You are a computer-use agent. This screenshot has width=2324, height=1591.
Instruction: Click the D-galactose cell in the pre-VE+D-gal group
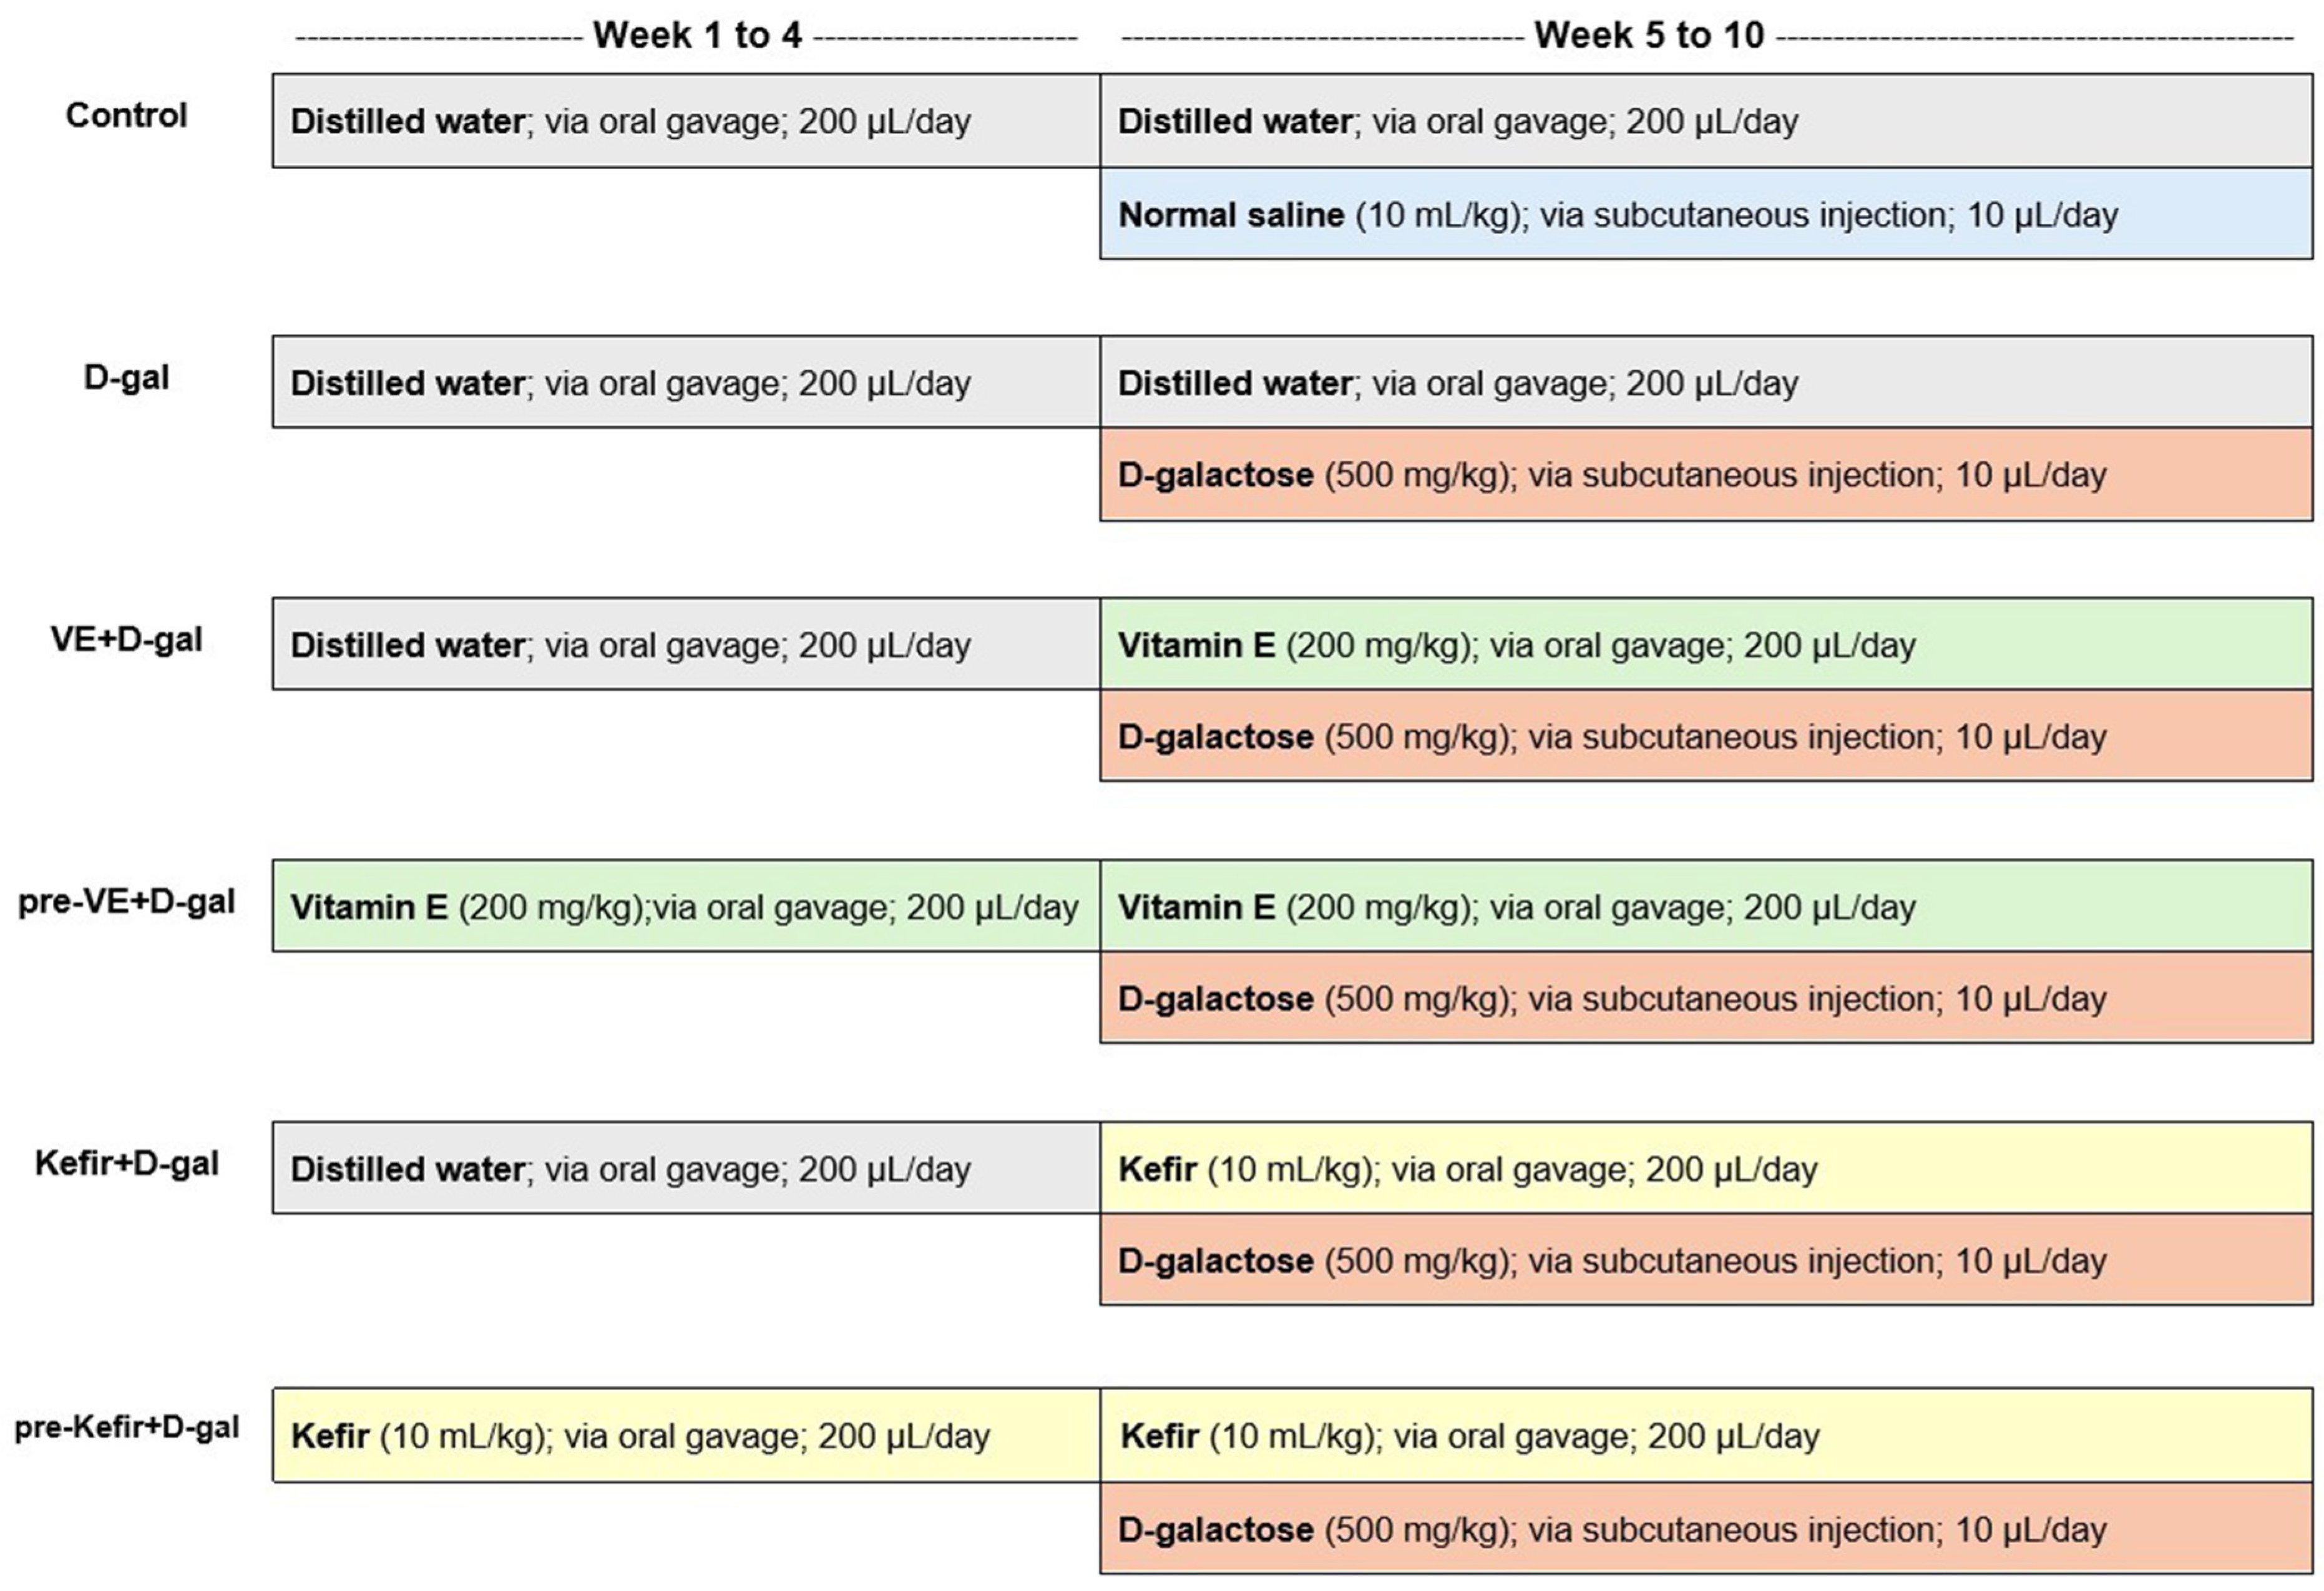pyautogui.click(x=1705, y=998)
